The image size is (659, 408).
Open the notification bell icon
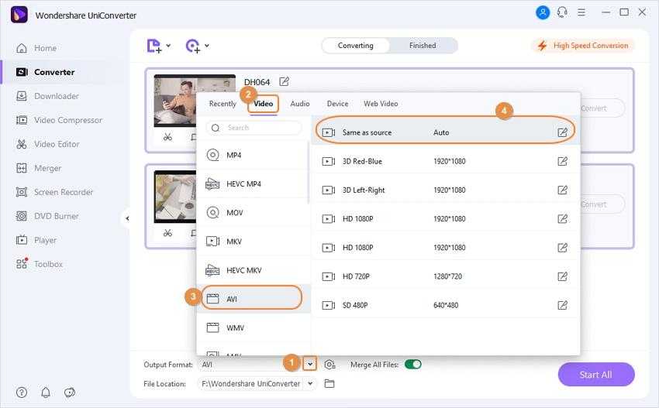coord(46,393)
